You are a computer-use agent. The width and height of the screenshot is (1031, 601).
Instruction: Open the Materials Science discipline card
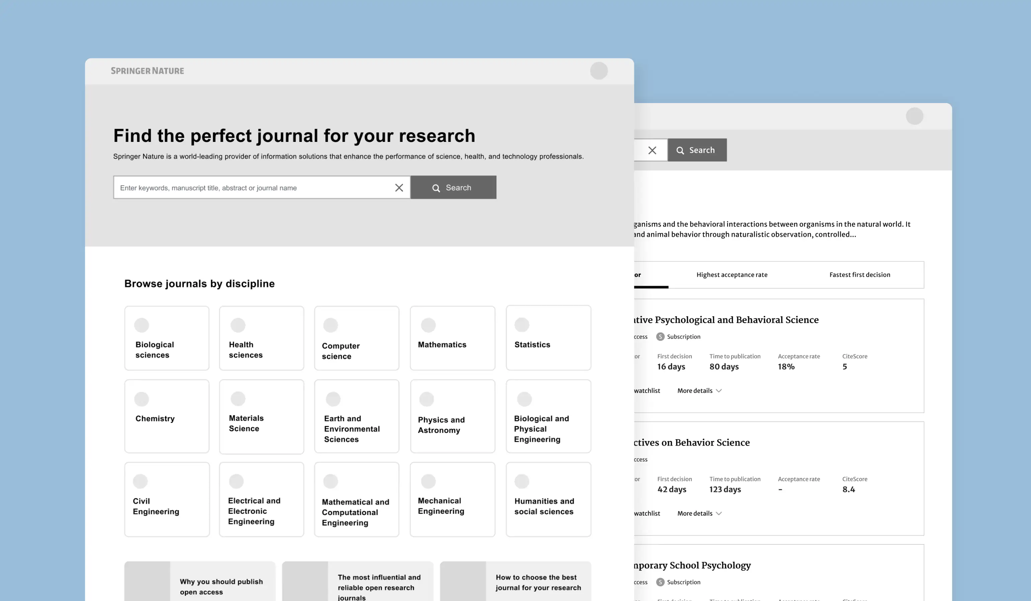(x=261, y=417)
